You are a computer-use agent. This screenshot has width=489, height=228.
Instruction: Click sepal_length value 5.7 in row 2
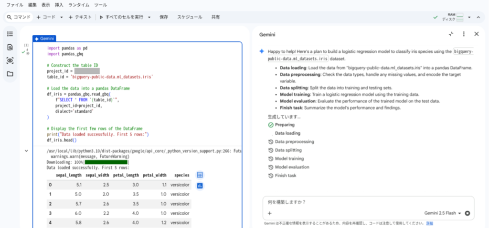pos(79,204)
